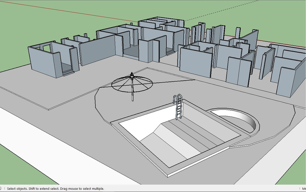The width and height of the screenshot is (306, 192).
Task: Click the tip of the umbrella canopy
Action: click(132, 73)
